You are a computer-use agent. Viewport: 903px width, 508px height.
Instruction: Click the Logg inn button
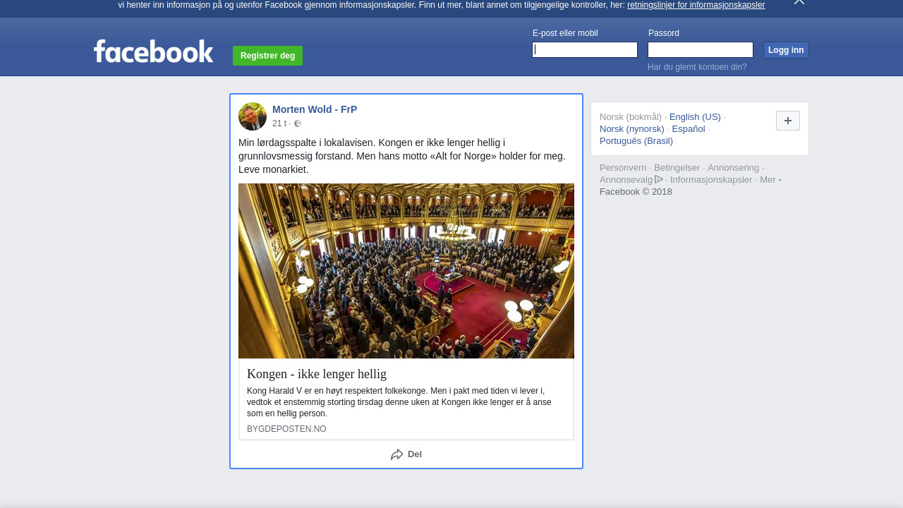[786, 50]
